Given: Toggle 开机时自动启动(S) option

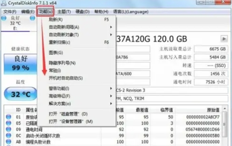Looking at the screenshot, I should tap(77, 78).
